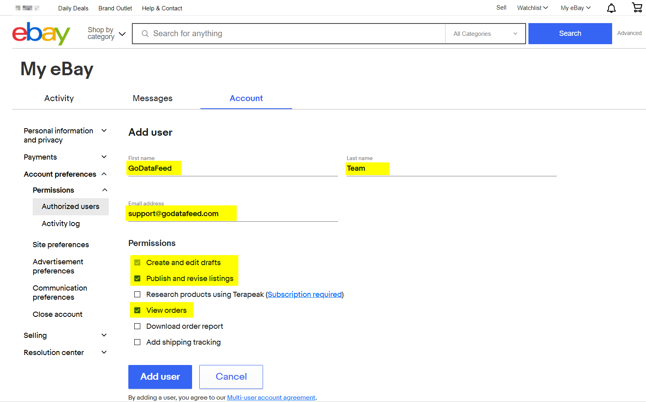Click the Add user button
The height and width of the screenshot is (402, 646).
point(160,377)
